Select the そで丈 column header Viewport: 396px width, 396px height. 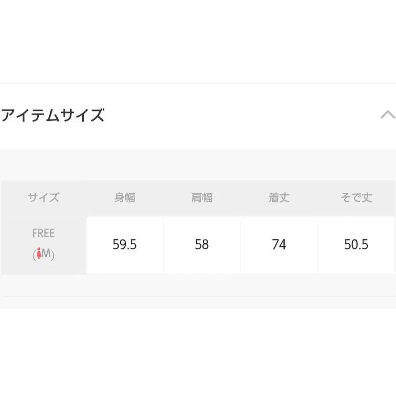[x=356, y=198]
